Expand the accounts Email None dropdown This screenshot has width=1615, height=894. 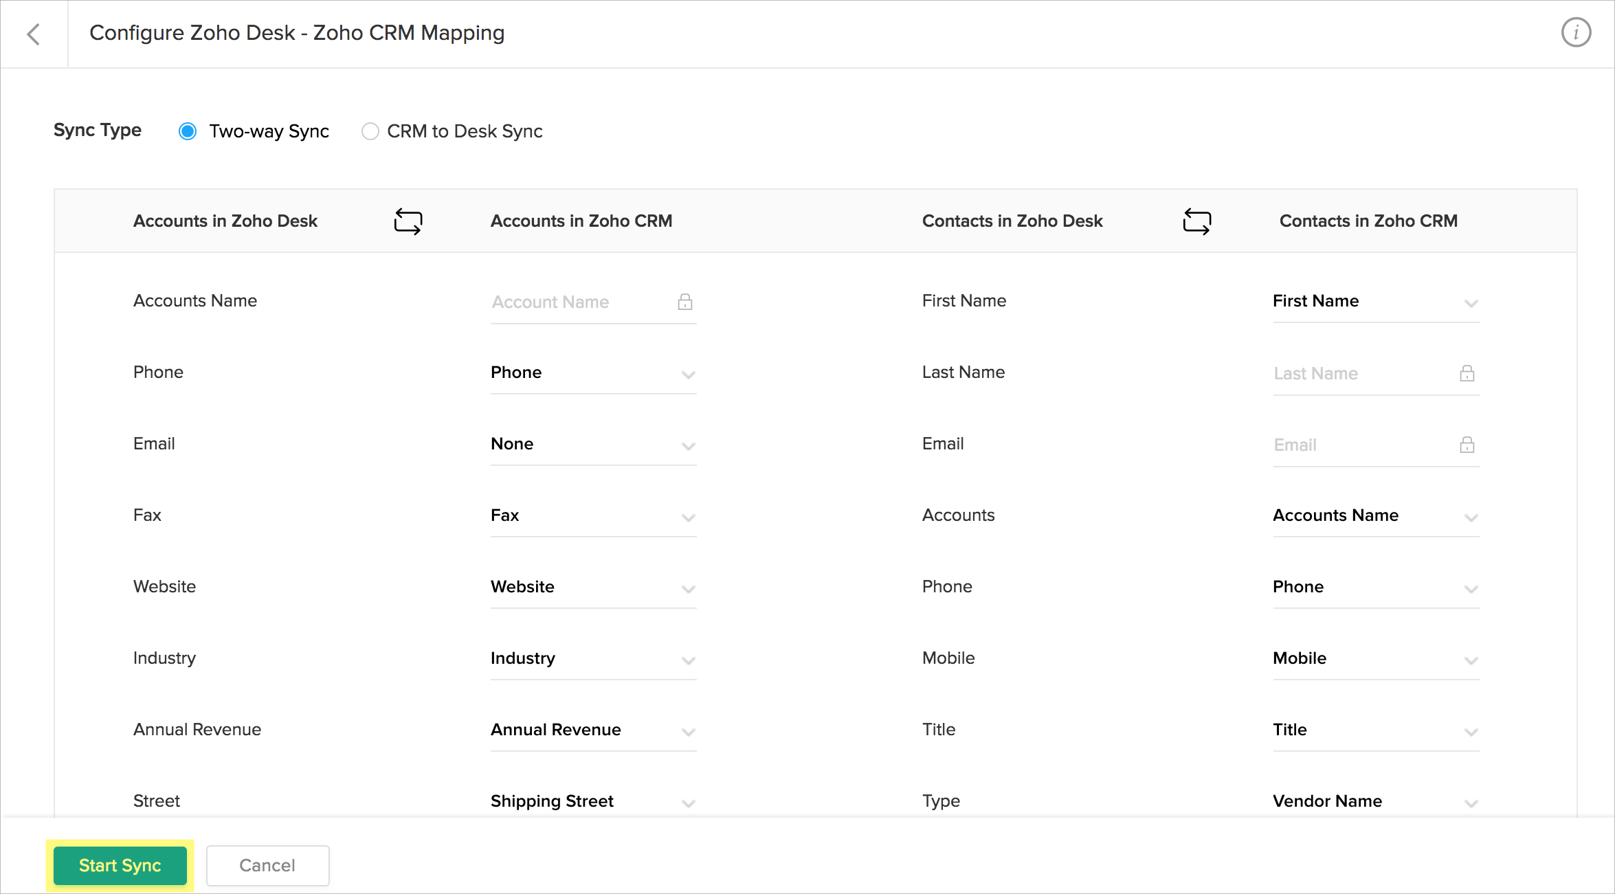592,445
